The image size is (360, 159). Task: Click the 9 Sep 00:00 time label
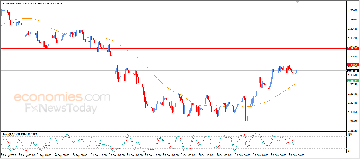click(x=80, y=155)
